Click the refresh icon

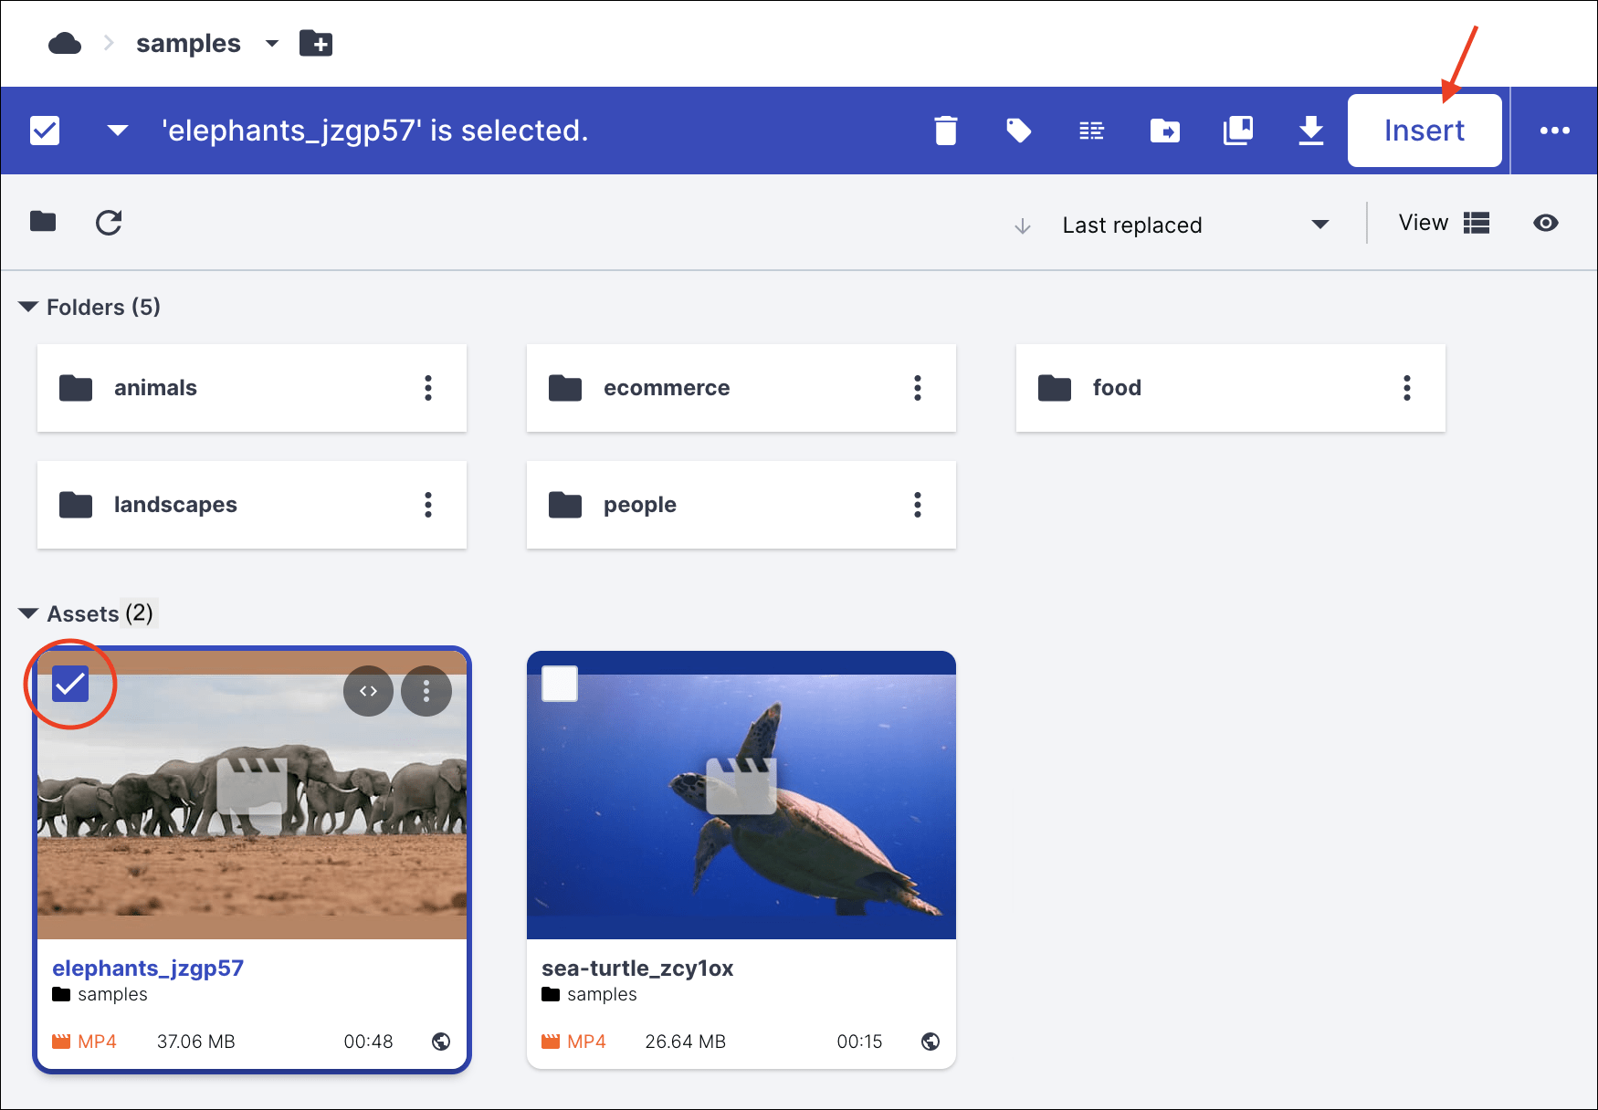pyautogui.click(x=109, y=223)
